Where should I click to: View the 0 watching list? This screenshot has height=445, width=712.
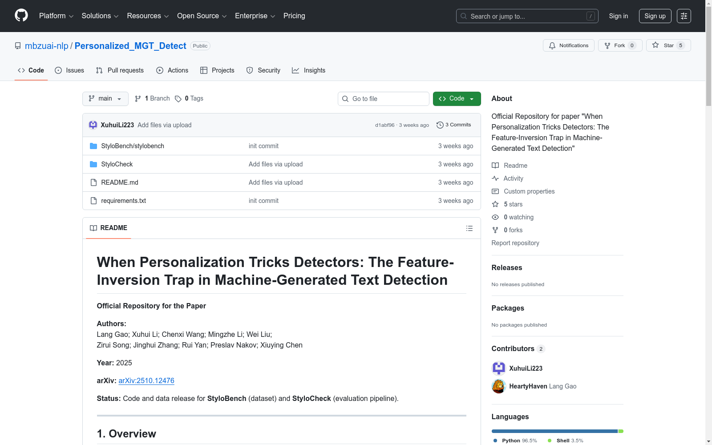tap(513, 217)
